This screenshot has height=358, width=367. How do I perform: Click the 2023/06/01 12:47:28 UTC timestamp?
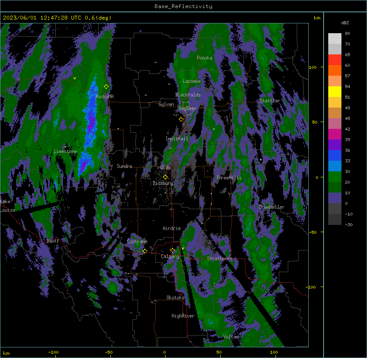pyautogui.click(x=42, y=18)
